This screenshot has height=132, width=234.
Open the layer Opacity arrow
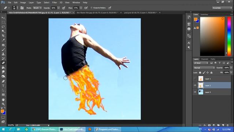(231, 67)
